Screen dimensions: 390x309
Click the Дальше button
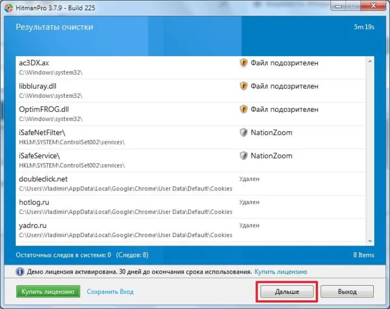tap(287, 291)
